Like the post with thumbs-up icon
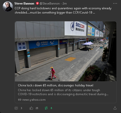 (x=31, y=108)
